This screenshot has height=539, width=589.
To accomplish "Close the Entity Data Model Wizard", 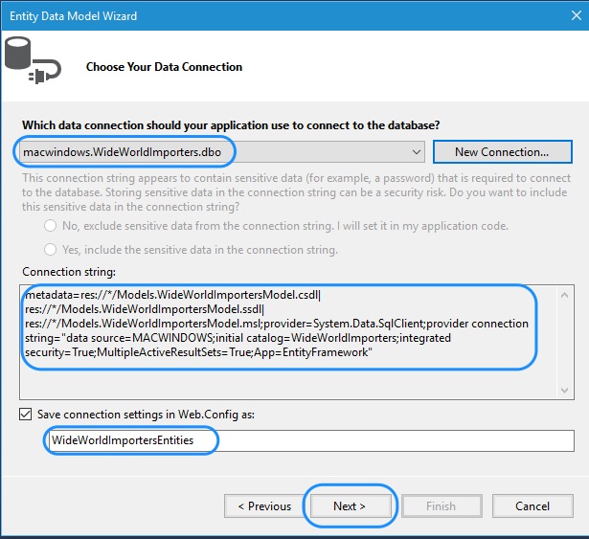I will click(576, 15).
